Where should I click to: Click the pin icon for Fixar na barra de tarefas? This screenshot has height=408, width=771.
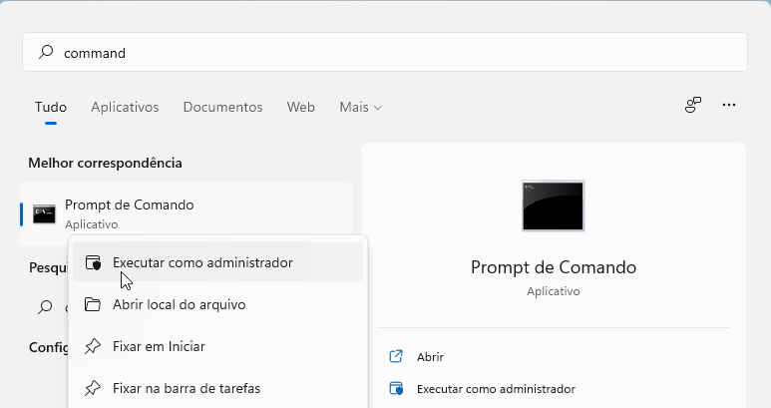[x=93, y=388]
